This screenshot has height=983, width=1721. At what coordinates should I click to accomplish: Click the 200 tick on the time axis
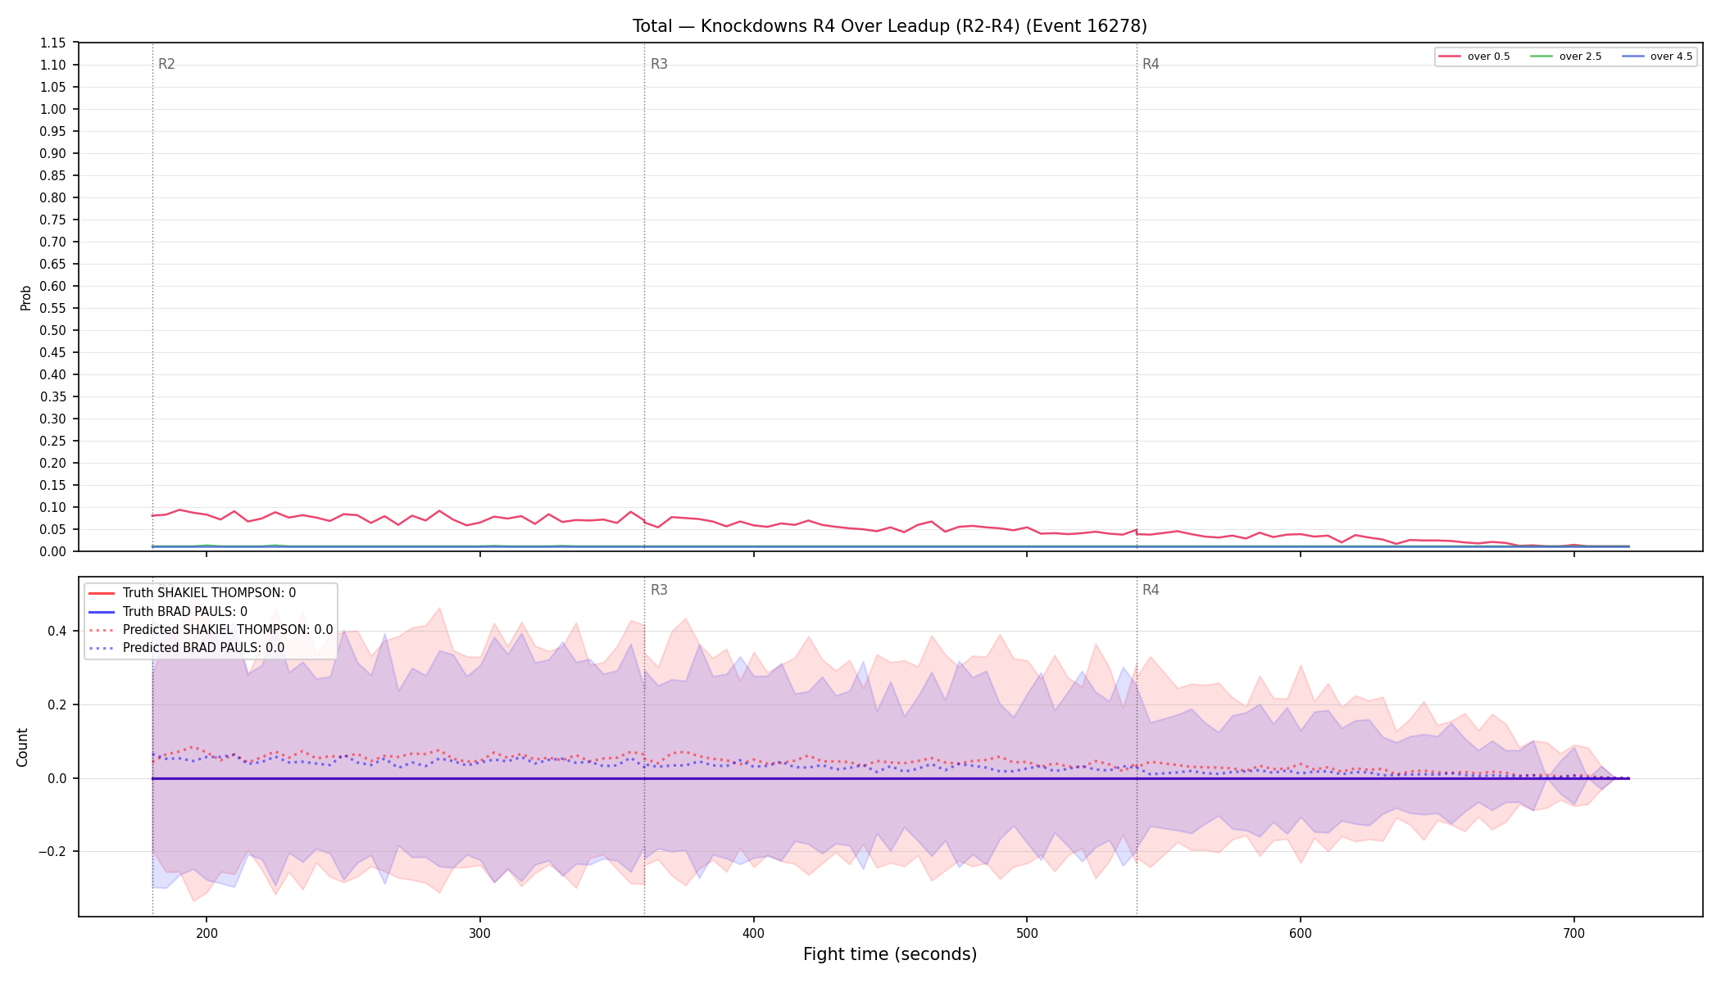click(207, 933)
